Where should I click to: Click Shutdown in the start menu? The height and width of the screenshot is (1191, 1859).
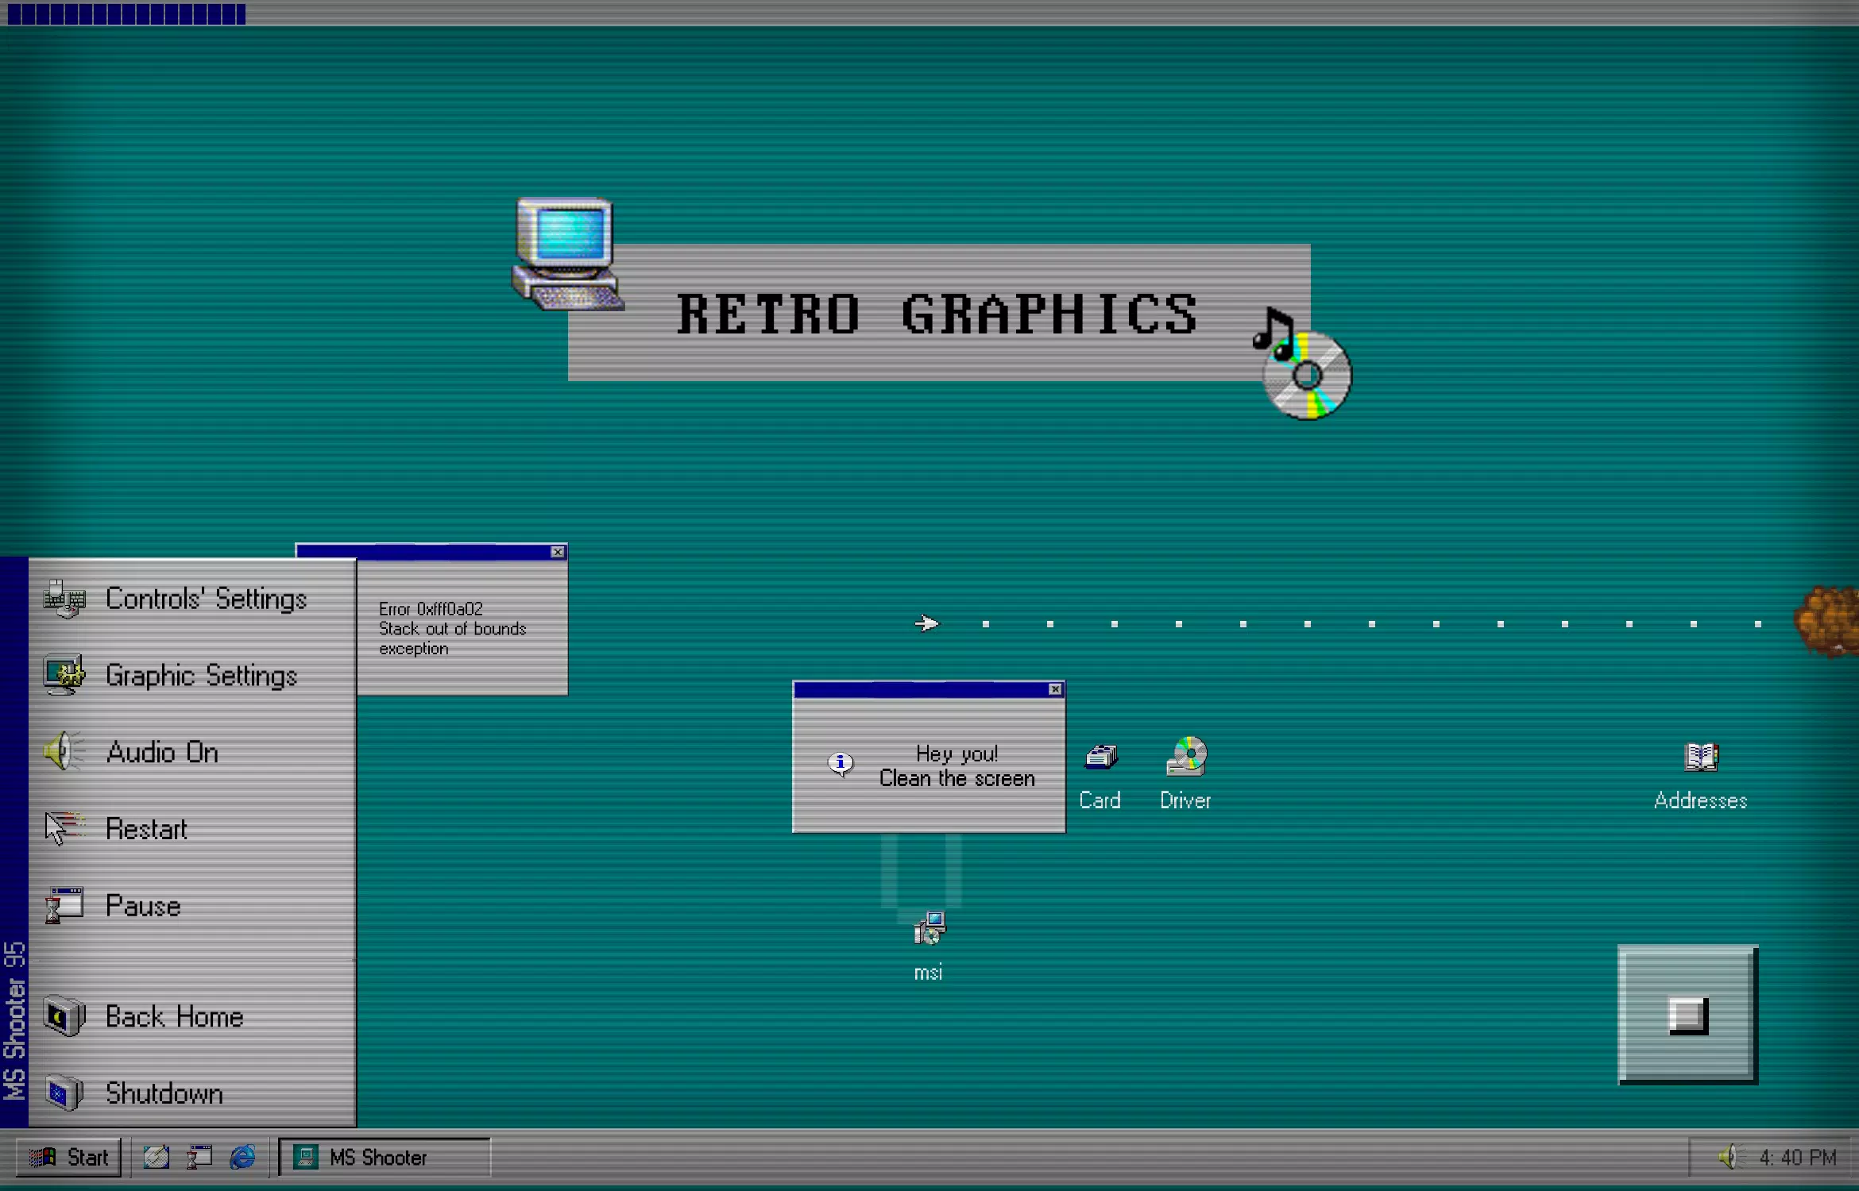tap(164, 1093)
